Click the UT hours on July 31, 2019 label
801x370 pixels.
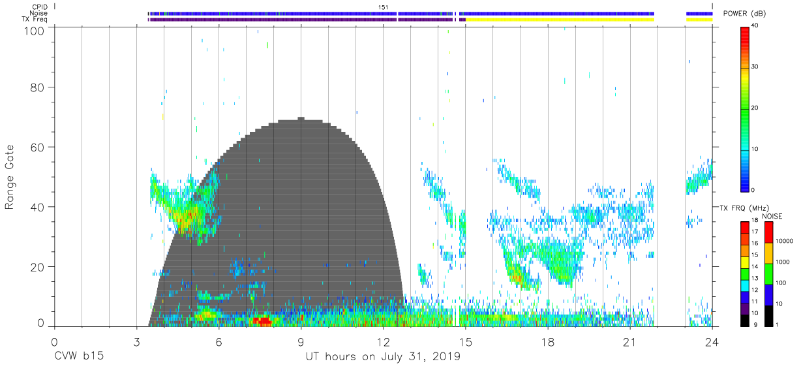[383, 357]
